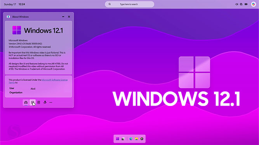Screen dimensions: 259x145
Task: Click the 'Sunday 17' date in top bar
Action: pos(10,4)
